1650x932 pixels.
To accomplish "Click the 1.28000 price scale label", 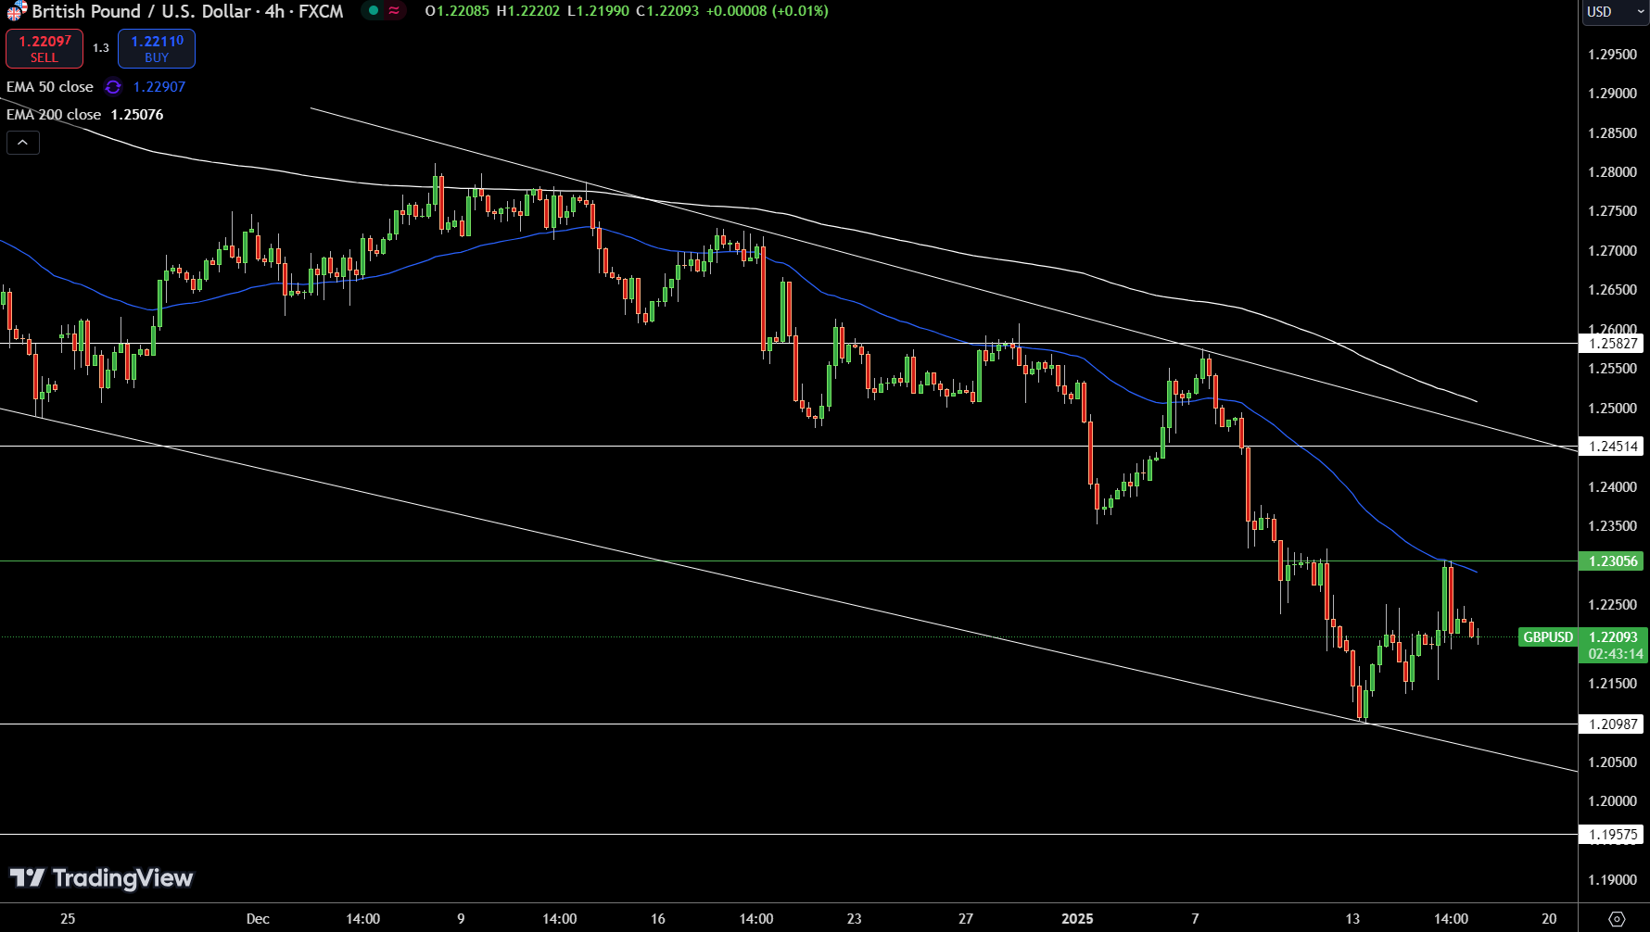I will coord(1612,172).
